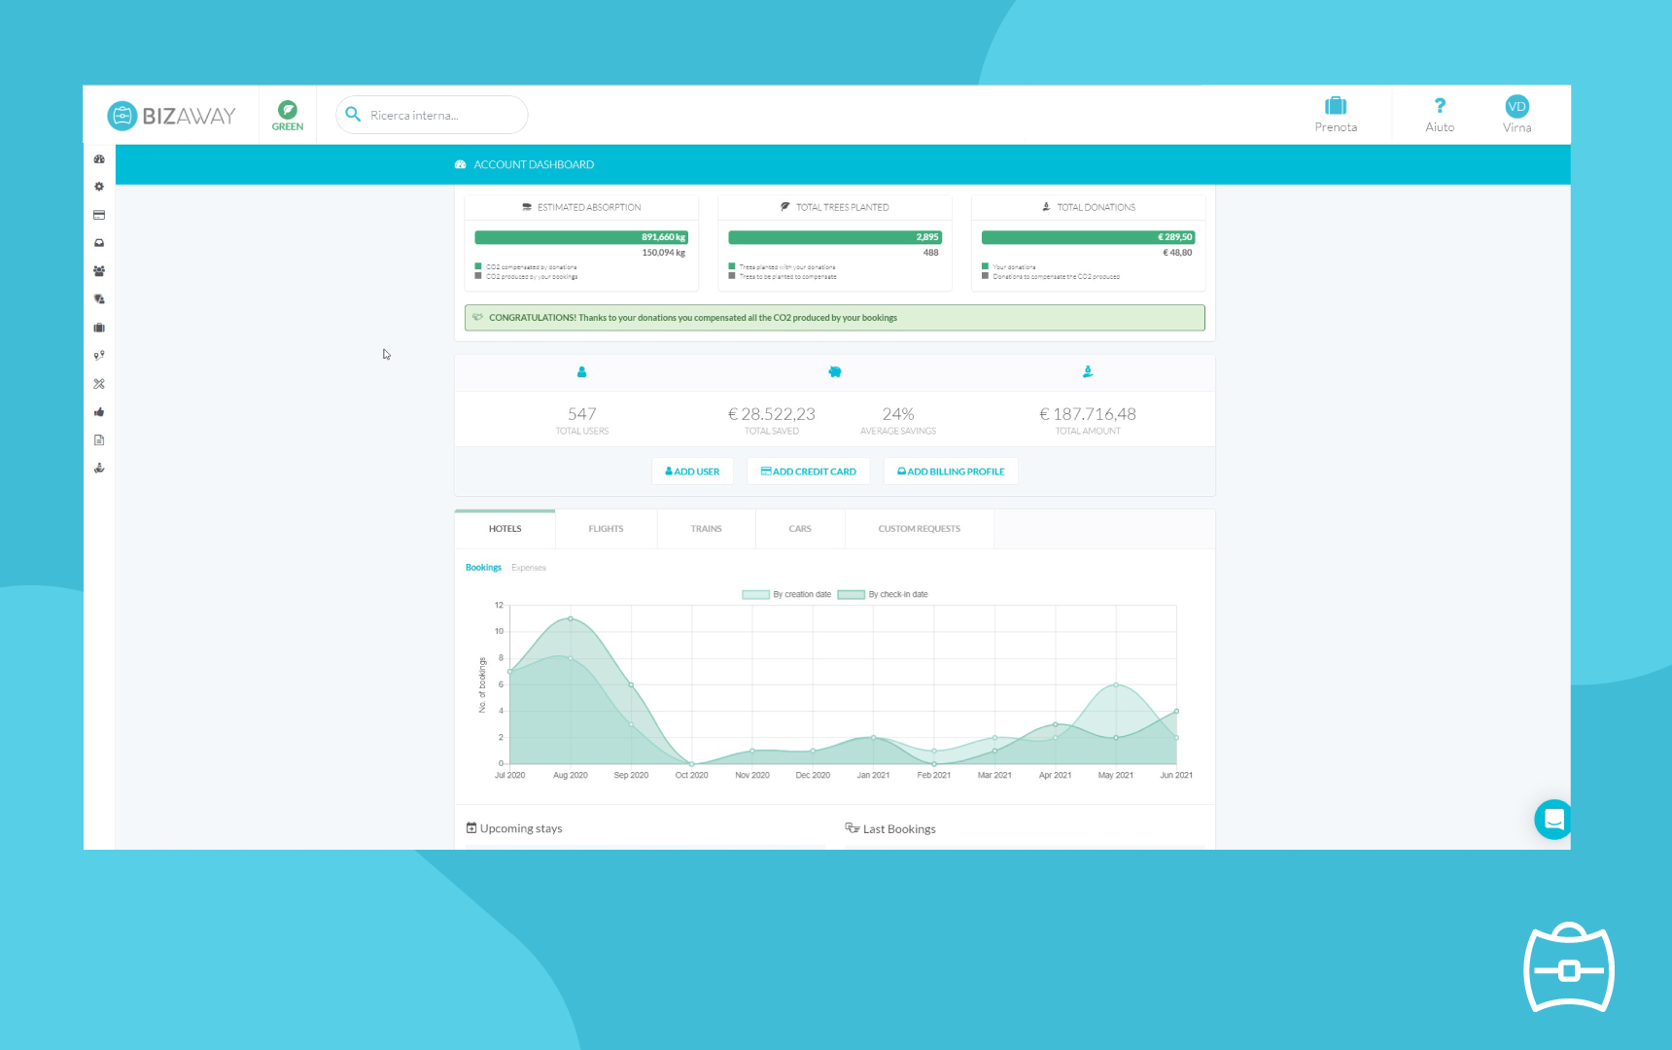This screenshot has height=1050, width=1672.
Task: Click the Add Credit Card button
Action: pyautogui.click(x=809, y=472)
